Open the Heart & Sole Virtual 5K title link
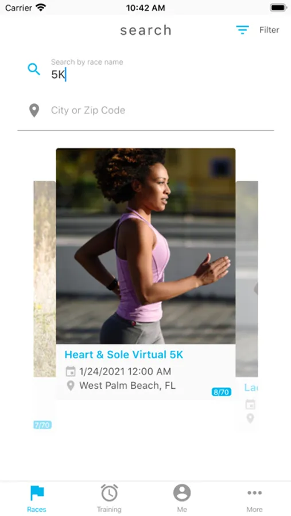 [124, 354]
